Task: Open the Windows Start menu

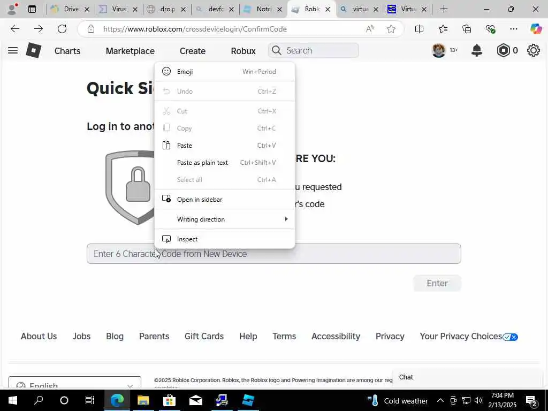Action: coord(13,400)
